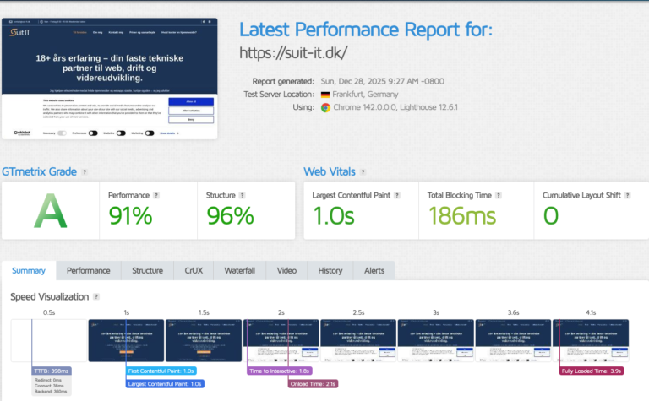The height and width of the screenshot is (401, 649).
Task: Click the filmstrip frame at 2.5s
Action: coord(357,339)
